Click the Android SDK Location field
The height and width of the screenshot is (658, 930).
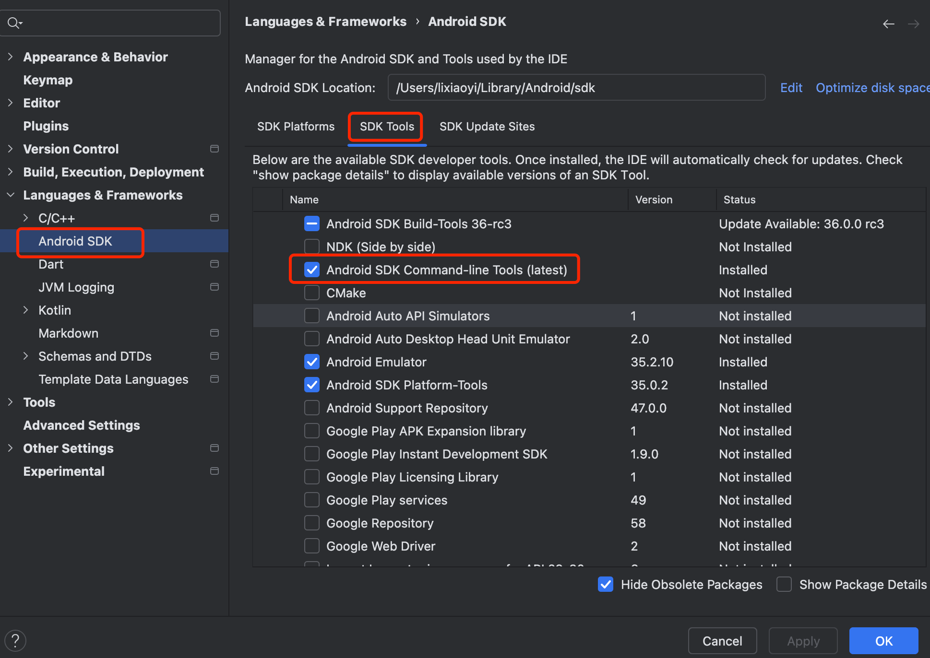click(x=576, y=88)
